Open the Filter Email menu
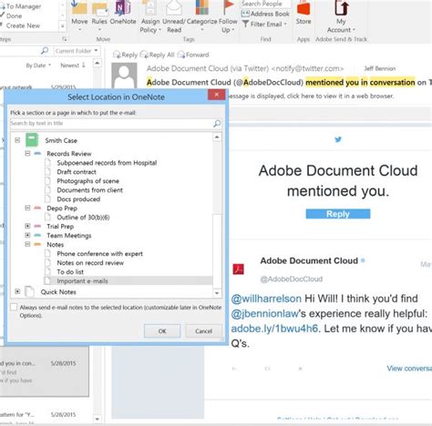Viewport: 432px width, 426px height. [265, 24]
